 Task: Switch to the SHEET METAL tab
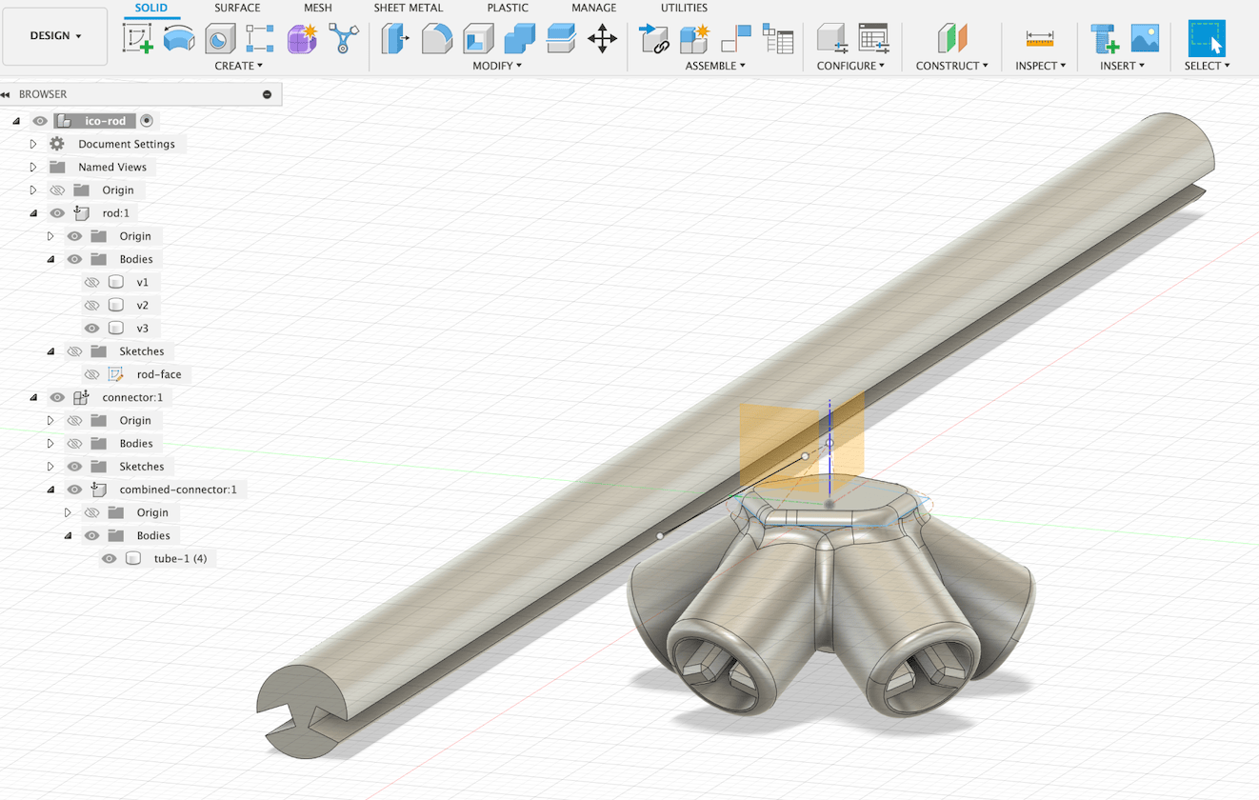pyautogui.click(x=408, y=8)
